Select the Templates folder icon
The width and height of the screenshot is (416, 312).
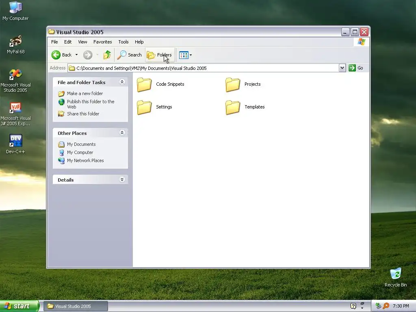click(233, 107)
